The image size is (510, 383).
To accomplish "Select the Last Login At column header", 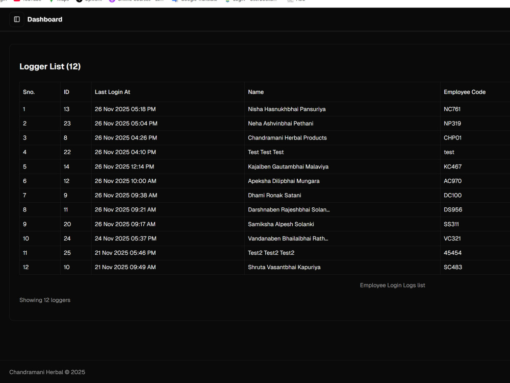I will tap(113, 92).
